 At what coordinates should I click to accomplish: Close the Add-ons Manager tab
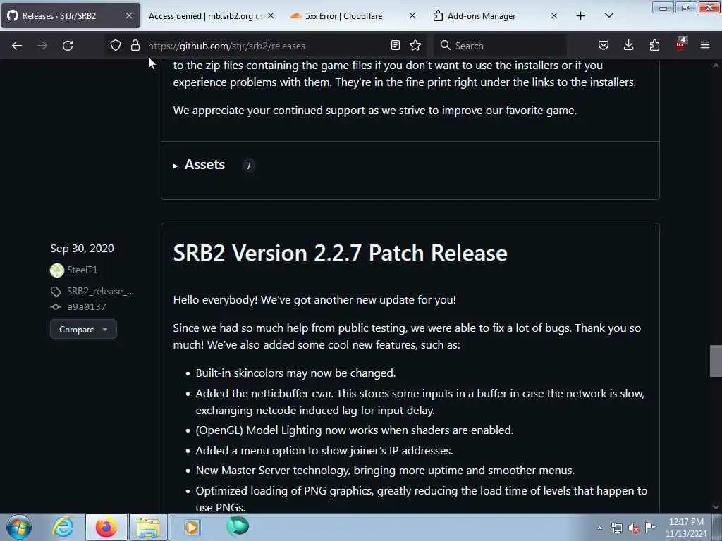coord(554,15)
